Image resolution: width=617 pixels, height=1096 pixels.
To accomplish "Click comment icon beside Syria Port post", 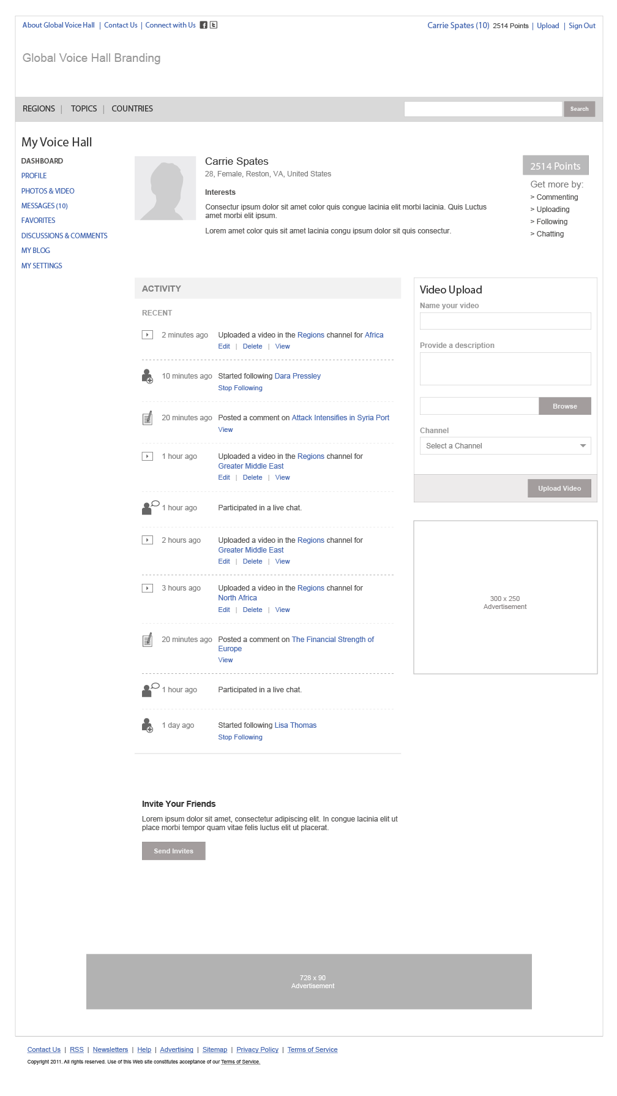I will pos(148,418).
